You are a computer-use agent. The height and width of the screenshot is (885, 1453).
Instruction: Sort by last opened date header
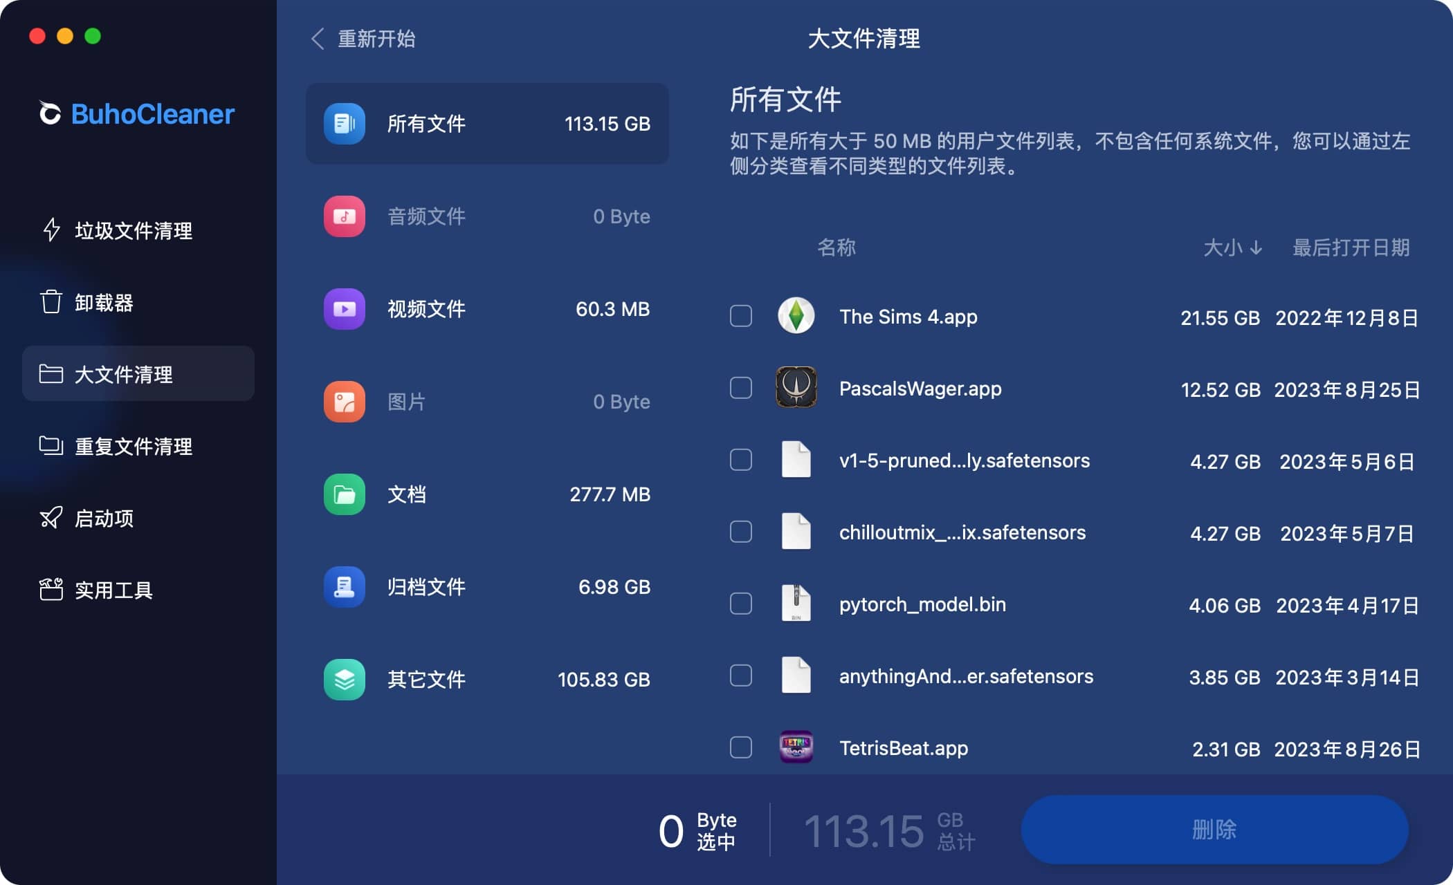[x=1351, y=248]
